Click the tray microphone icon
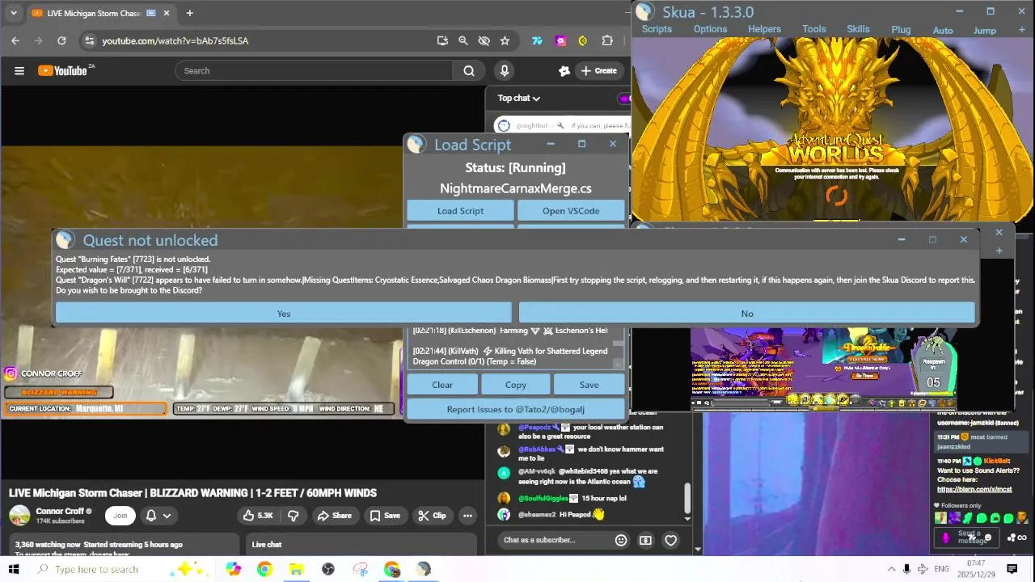This screenshot has width=1035, height=582. pyautogui.click(x=906, y=569)
